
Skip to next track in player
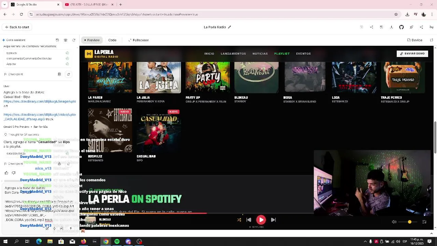tap(273, 220)
